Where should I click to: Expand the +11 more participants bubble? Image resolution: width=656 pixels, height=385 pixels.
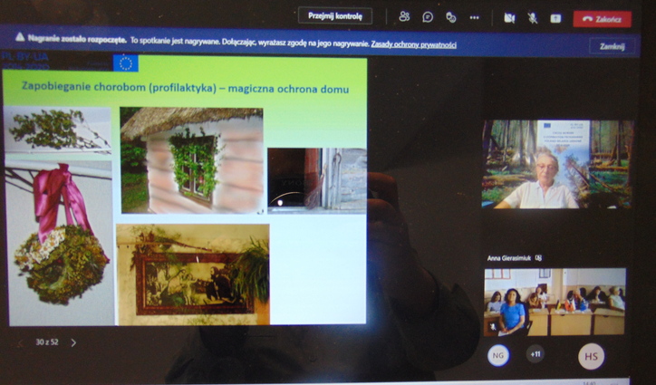click(535, 354)
